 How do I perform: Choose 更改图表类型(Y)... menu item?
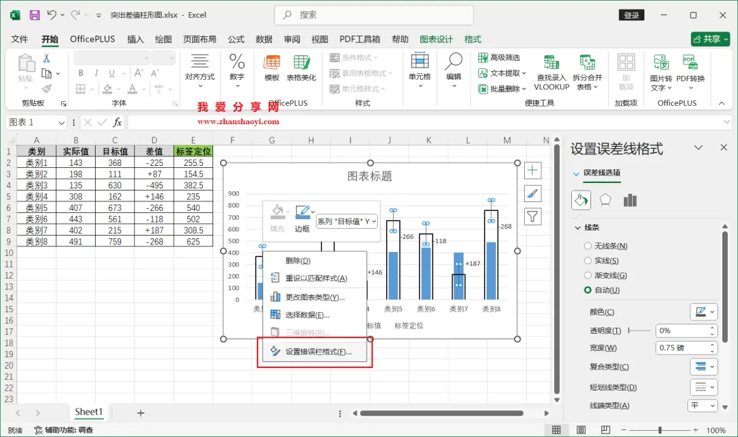click(314, 297)
